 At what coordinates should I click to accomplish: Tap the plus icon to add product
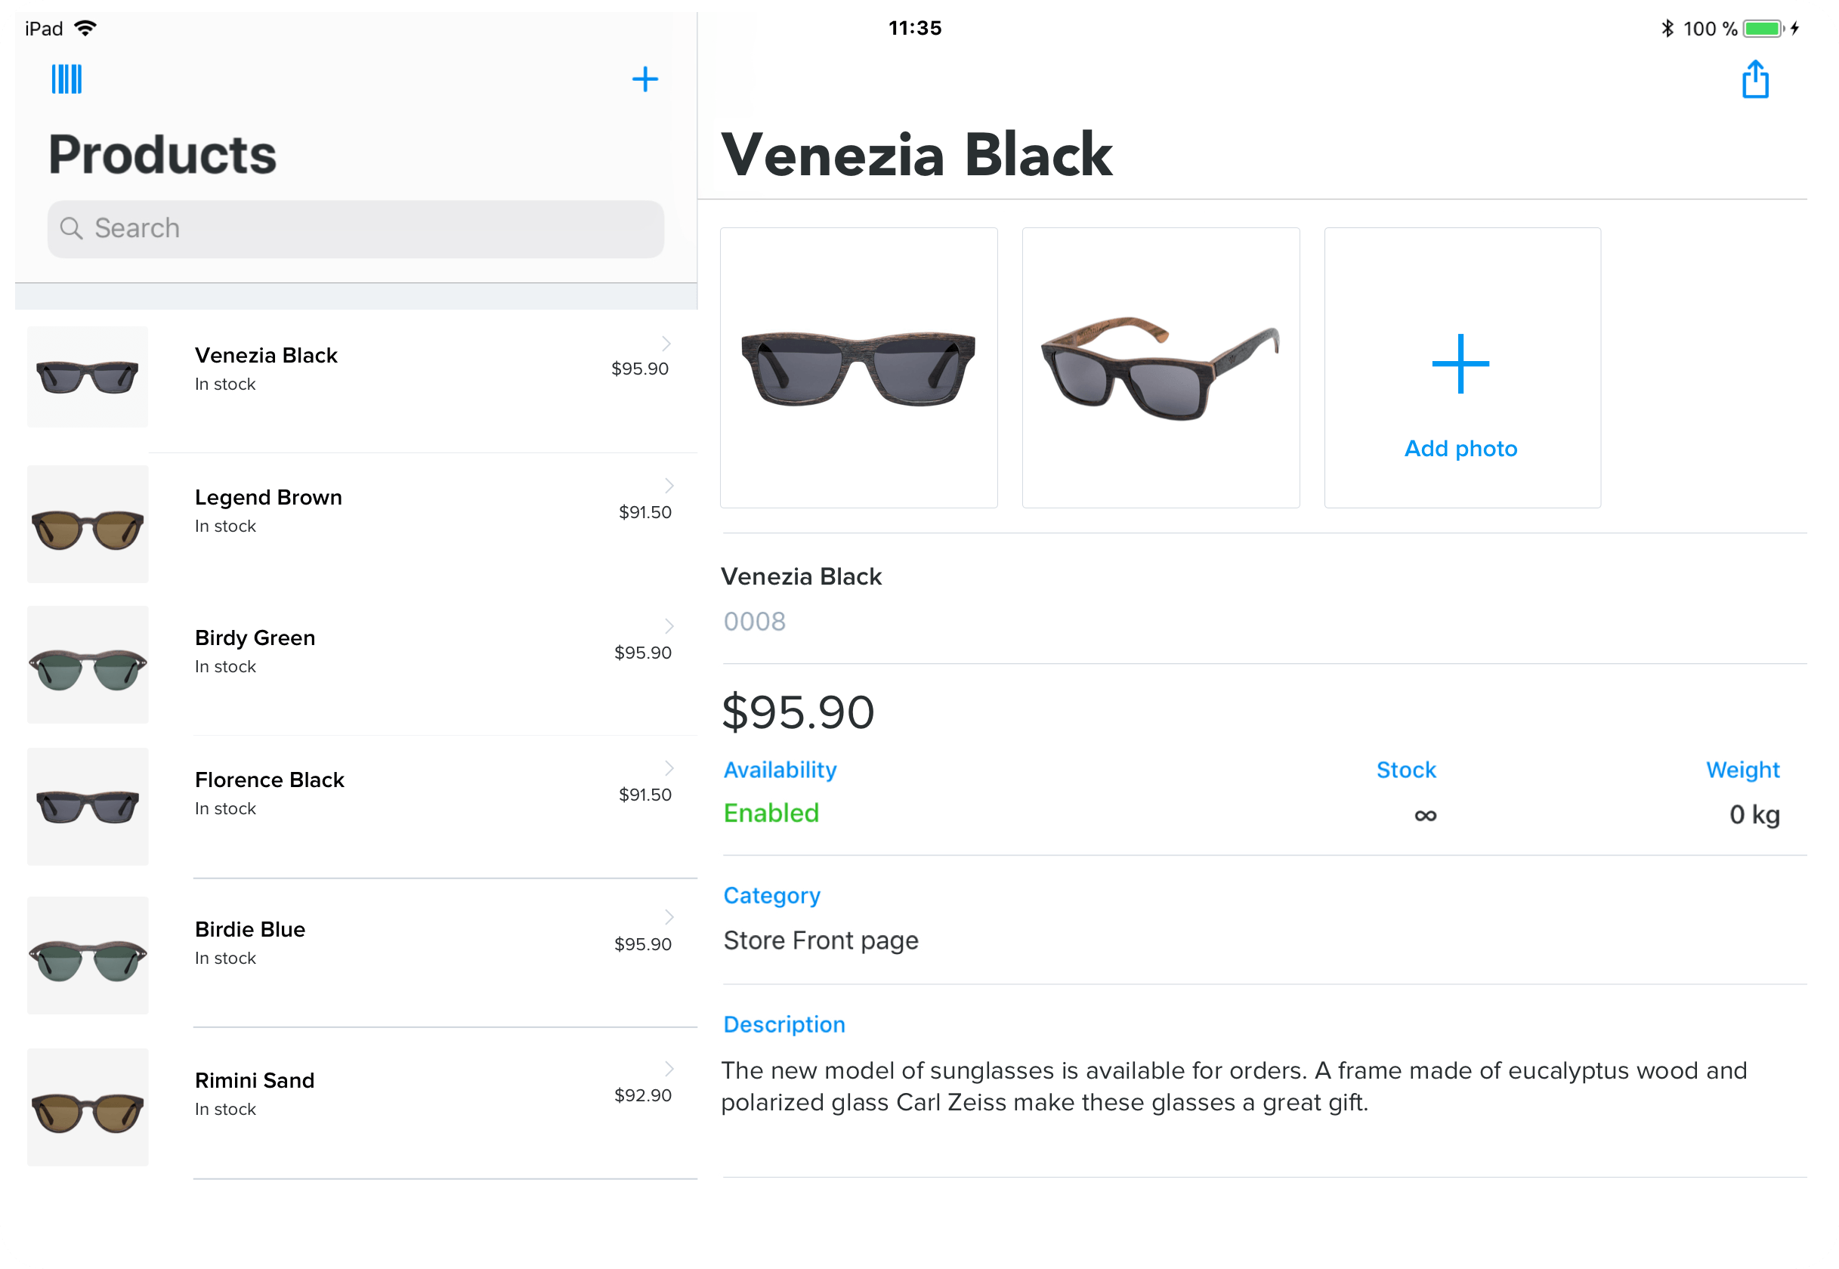[644, 79]
